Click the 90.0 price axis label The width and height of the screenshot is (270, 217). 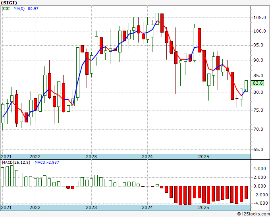click(x=258, y=60)
